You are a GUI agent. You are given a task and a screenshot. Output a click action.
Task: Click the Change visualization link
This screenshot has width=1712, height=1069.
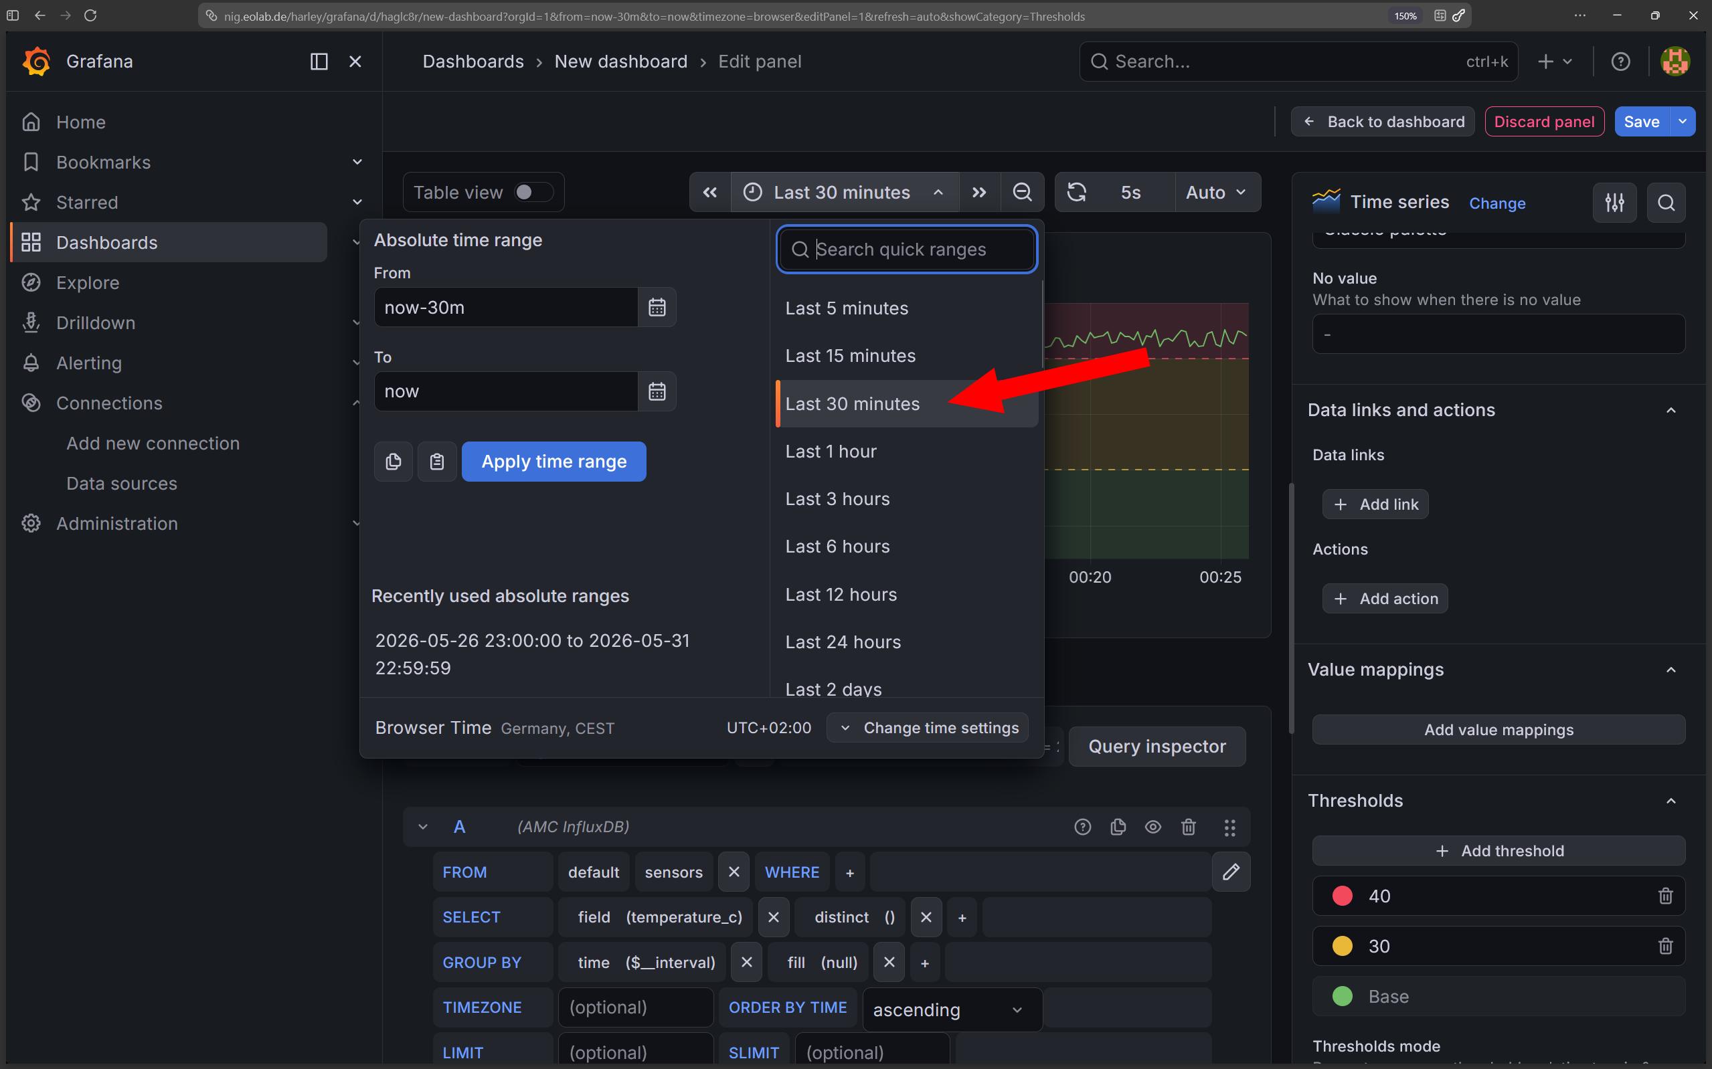(1497, 203)
